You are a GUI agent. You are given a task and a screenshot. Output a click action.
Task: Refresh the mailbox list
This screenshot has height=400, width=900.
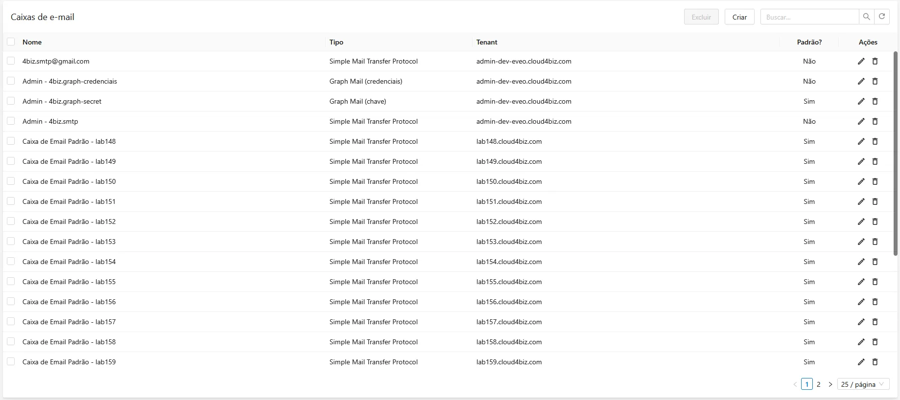click(x=882, y=17)
